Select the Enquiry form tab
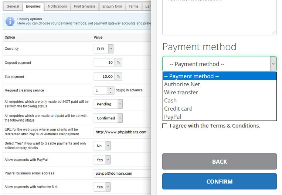The width and height of the screenshot is (282, 195). [x=112, y=7]
